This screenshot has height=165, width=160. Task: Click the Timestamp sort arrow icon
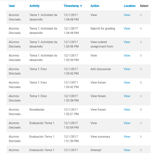pyautogui.click(x=81, y=6)
